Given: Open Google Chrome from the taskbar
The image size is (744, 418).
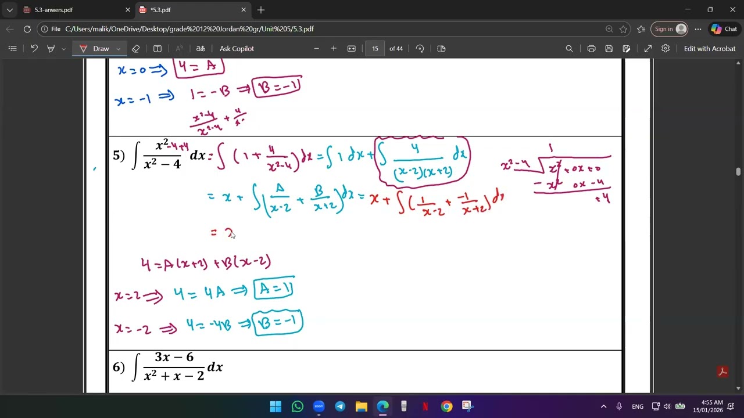Looking at the screenshot, I should [x=446, y=406].
